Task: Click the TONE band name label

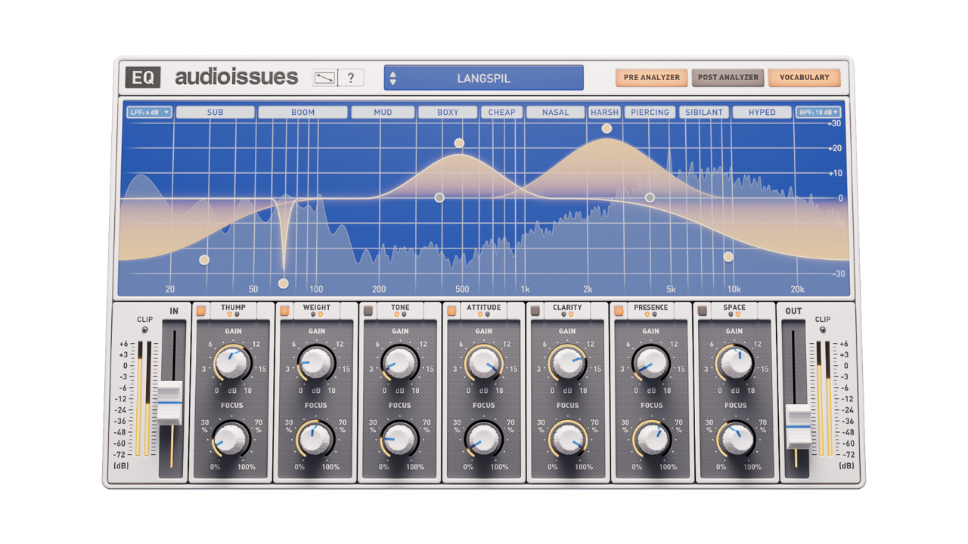Action: pos(401,308)
